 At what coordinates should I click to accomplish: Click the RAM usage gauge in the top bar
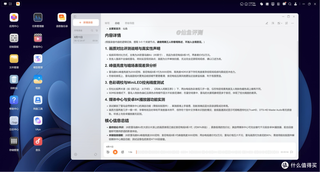point(246,4)
